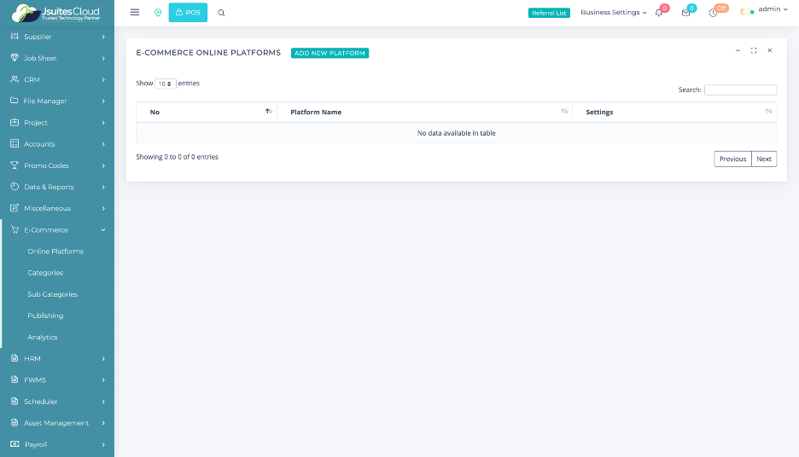Select Categories in the sidebar

pyautogui.click(x=45, y=273)
